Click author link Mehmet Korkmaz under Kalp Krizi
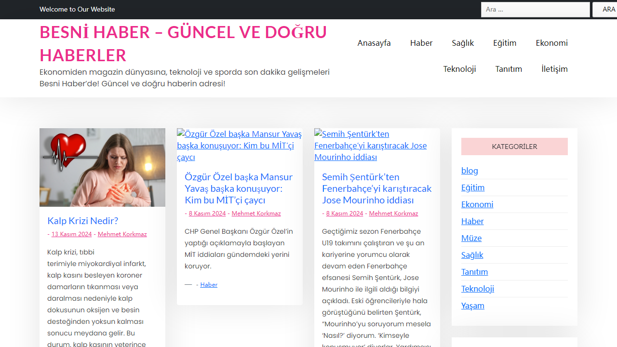The width and height of the screenshot is (617, 347). tap(122, 234)
